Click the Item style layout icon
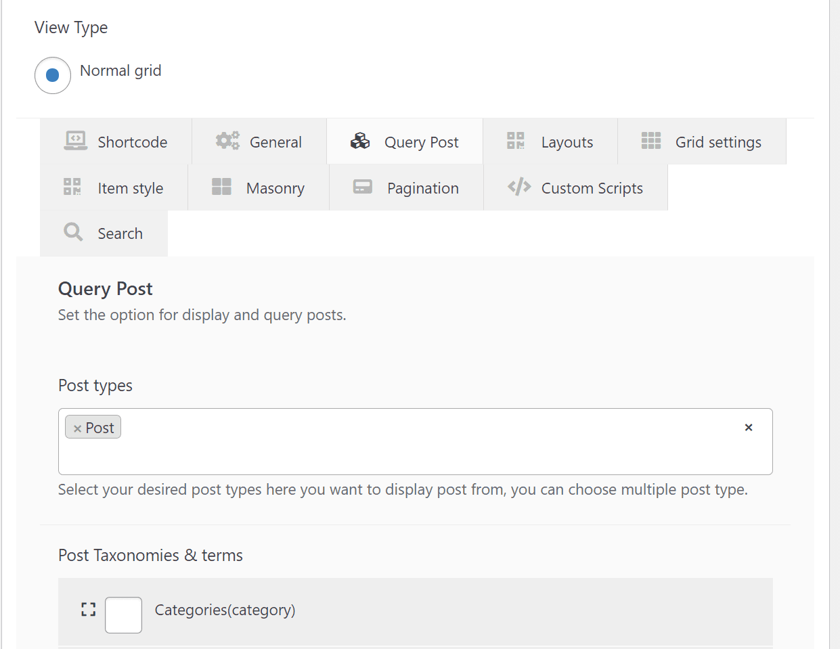Viewport: 840px width, 649px height. [x=72, y=187]
